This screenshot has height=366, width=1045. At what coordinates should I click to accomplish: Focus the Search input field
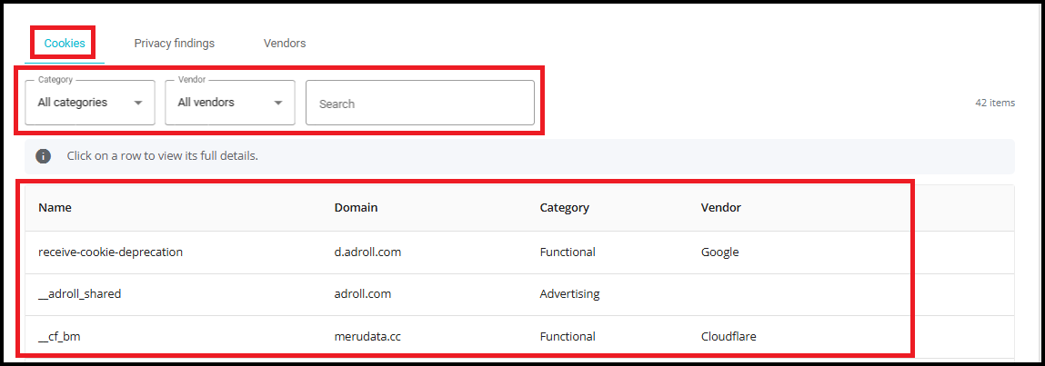[420, 104]
